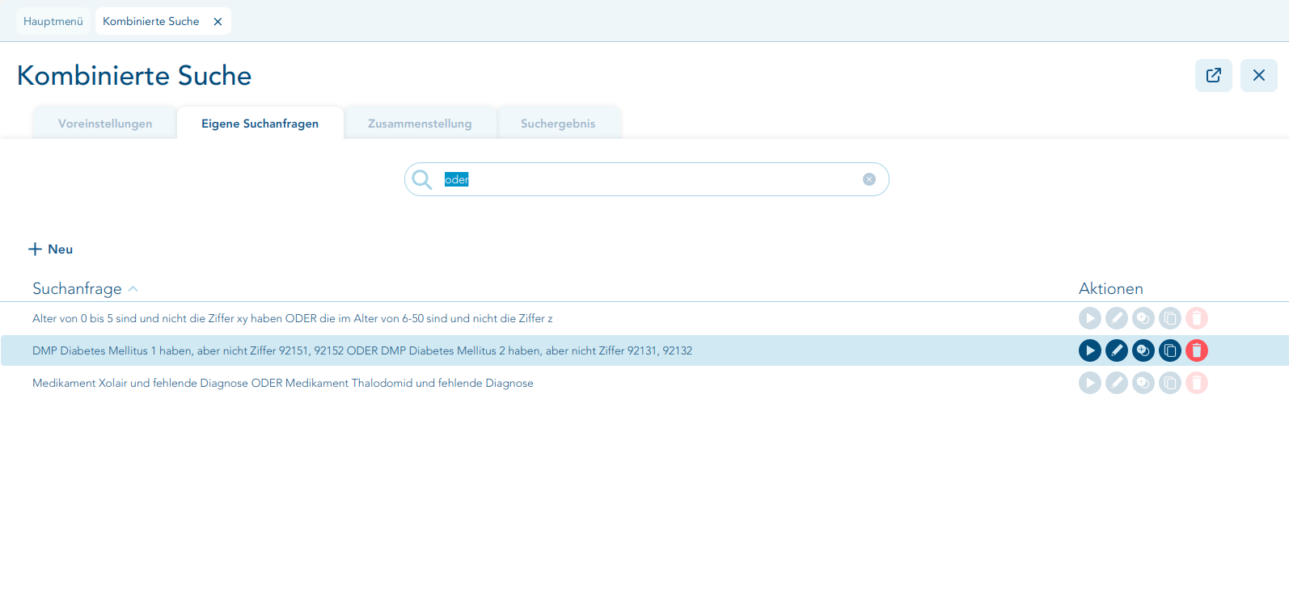Close the Kombinierte Suche top tab
This screenshot has width=1289, height=600.
tap(218, 22)
